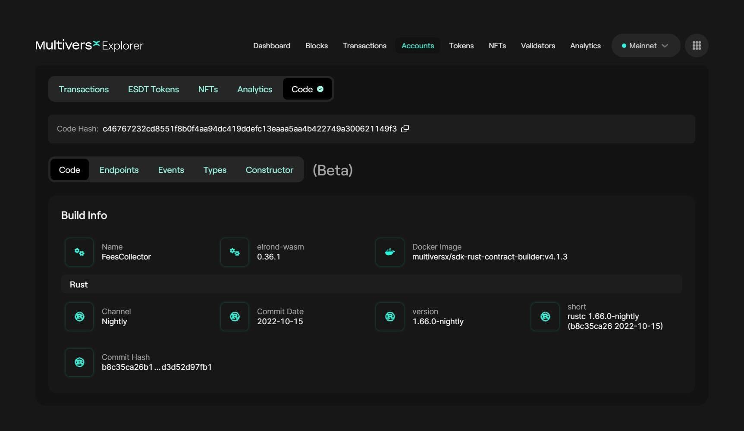Switch to the Endpoints tab
The width and height of the screenshot is (744, 431).
(119, 170)
